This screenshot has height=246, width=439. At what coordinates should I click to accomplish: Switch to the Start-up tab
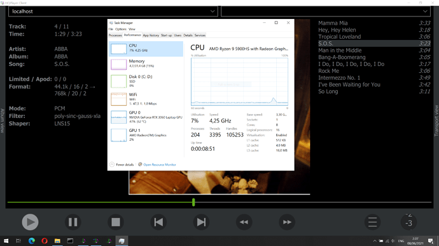[x=166, y=36]
